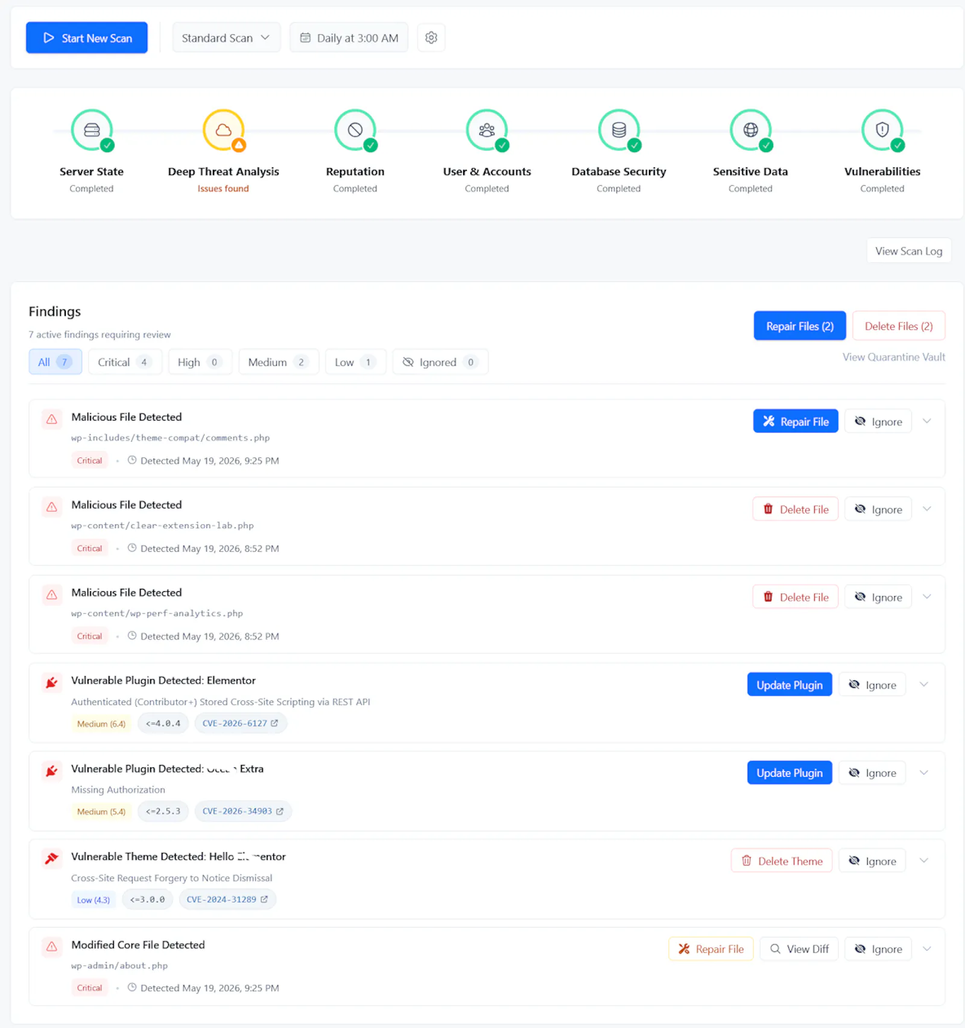Screen dimensions: 965x1028
Task: Expand the comments.php finding details
Action: coord(927,421)
